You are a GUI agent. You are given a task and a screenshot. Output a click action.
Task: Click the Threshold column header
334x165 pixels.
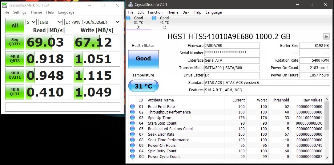point(280,100)
